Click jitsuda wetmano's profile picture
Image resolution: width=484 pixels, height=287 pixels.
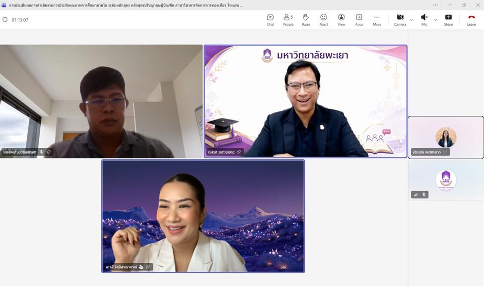tap(446, 137)
